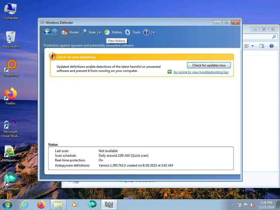This screenshot has width=280, height=210.
Task: Open the Notepad++ desktop shortcut
Action: coord(11,154)
